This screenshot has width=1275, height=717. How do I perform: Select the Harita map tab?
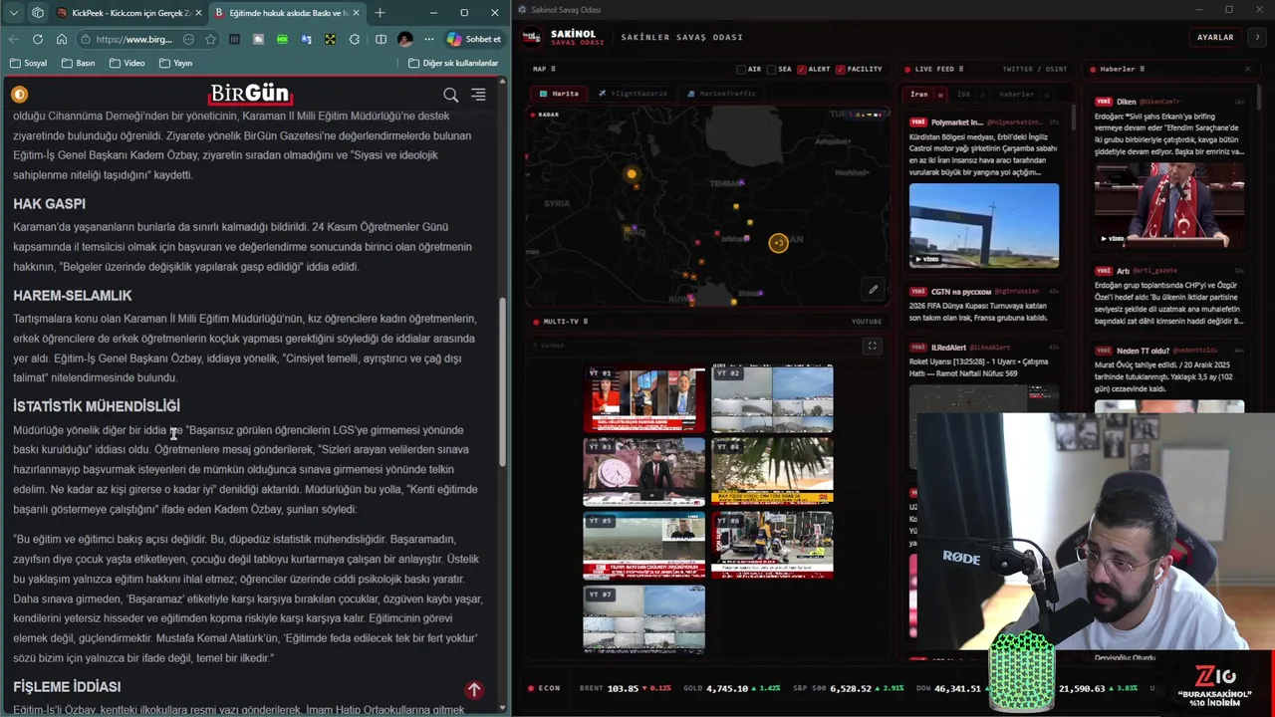[559, 94]
